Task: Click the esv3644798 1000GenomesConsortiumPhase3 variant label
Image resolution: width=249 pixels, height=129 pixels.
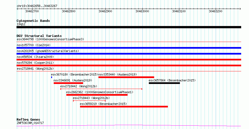Action: [x=50, y=39]
